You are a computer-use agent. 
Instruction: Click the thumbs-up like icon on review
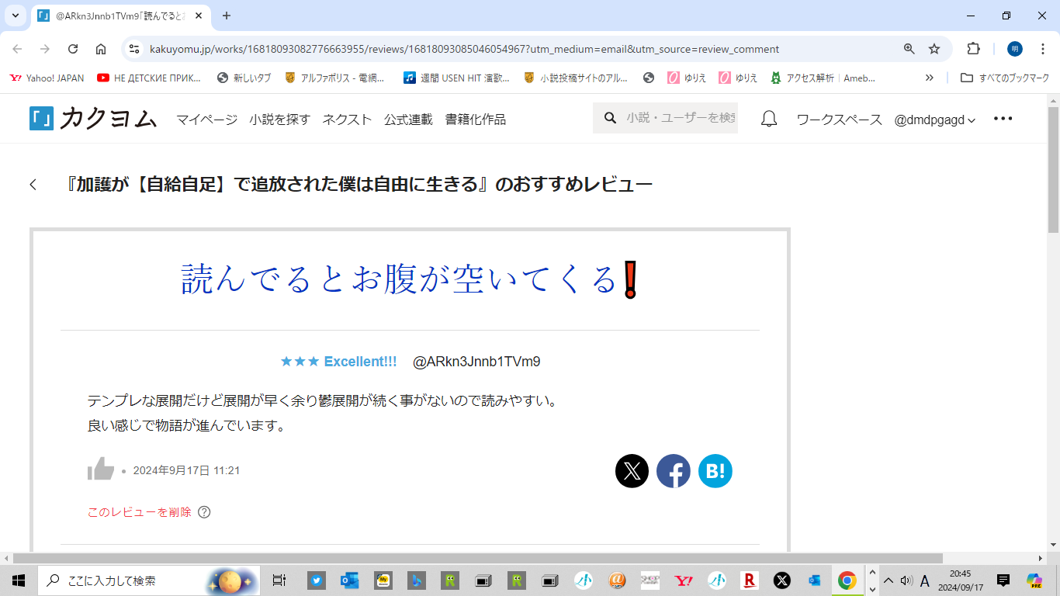coord(101,470)
